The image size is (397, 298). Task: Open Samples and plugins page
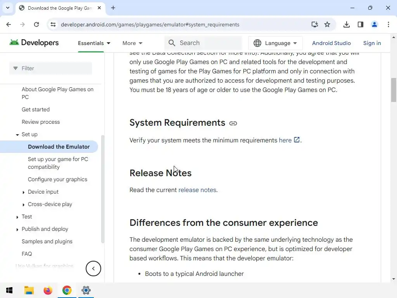click(x=47, y=241)
